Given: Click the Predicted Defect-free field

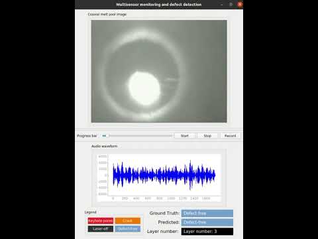Looking at the screenshot, I should 207,222.
